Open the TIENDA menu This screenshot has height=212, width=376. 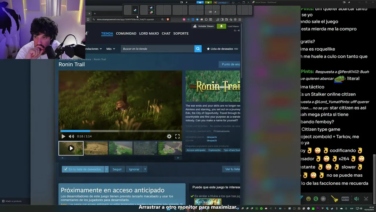click(x=107, y=34)
